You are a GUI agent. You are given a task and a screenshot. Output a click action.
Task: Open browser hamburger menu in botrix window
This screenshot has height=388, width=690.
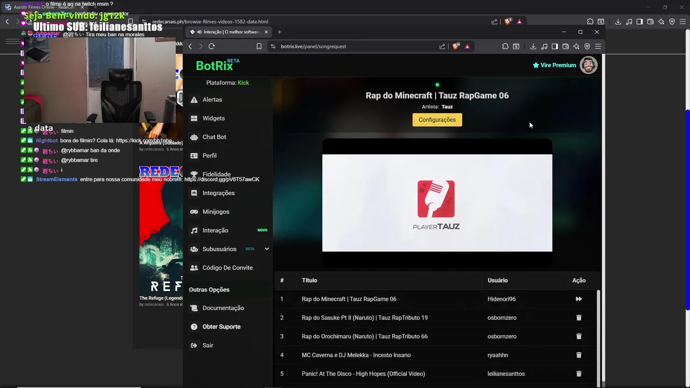pos(598,46)
